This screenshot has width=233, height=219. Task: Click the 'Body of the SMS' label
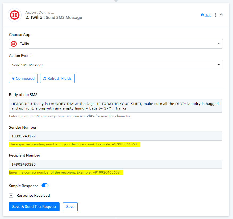(23, 95)
